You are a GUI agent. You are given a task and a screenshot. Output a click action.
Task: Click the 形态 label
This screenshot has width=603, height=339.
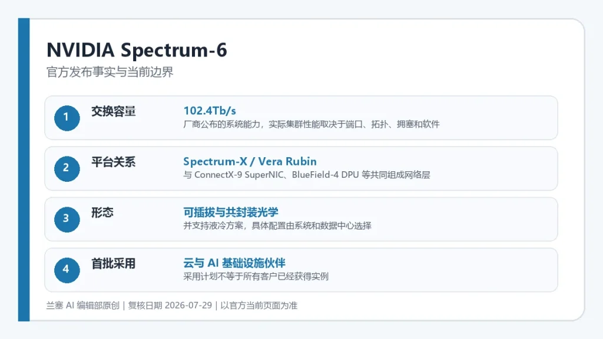pos(102,212)
